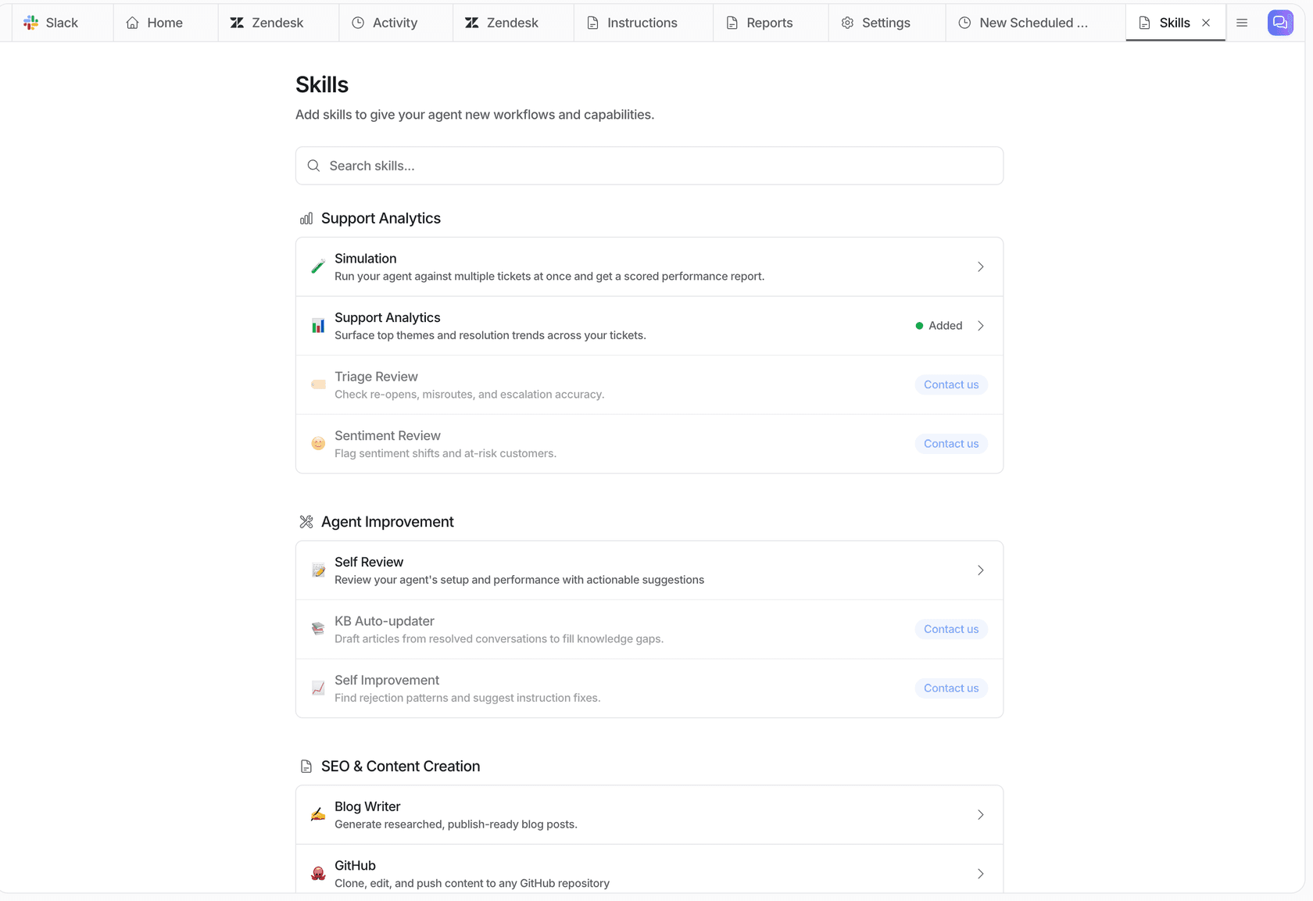Screen dimensions: 1313x901
Task: Close the Skills tab
Action: coord(1206,23)
